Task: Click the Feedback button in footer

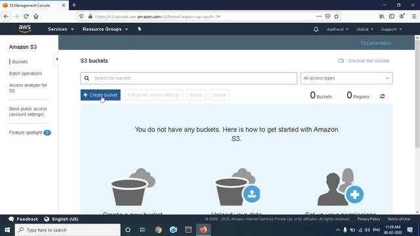Action: [x=24, y=219]
